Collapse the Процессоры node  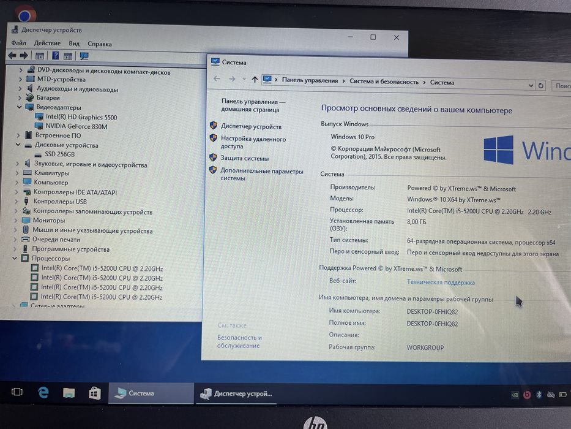point(15,258)
